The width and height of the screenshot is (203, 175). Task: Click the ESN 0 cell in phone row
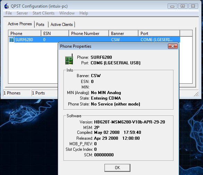[x=44, y=40]
